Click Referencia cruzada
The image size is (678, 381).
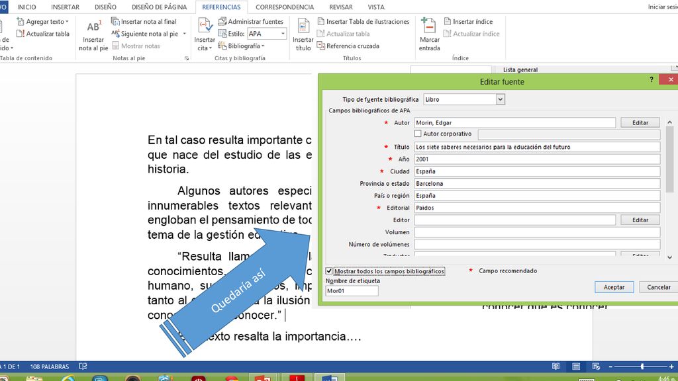[348, 46]
